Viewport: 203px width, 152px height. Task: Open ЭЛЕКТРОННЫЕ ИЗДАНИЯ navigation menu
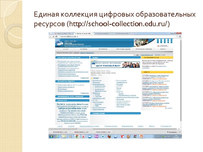point(123,49)
